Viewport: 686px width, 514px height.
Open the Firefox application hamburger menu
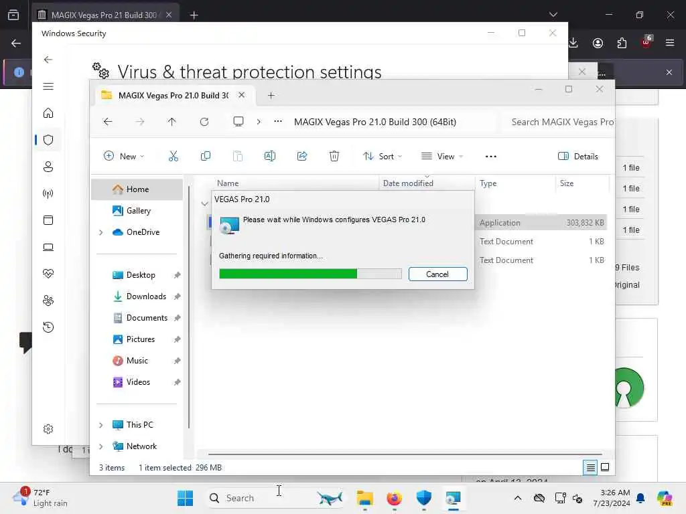[670, 43]
